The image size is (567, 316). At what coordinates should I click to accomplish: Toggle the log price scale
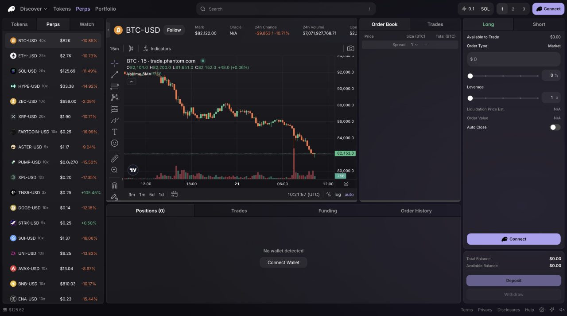pos(338,195)
